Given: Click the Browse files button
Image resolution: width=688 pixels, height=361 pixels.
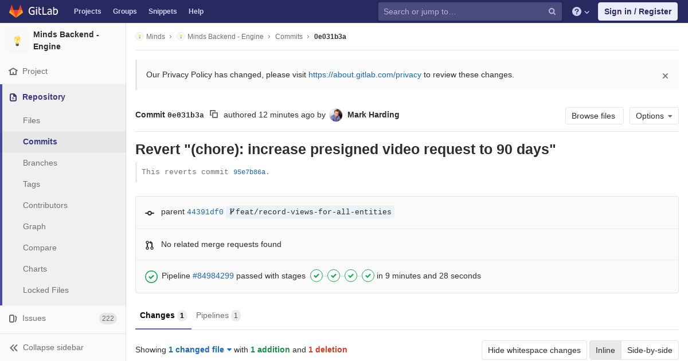Looking at the screenshot, I should (x=594, y=116).
